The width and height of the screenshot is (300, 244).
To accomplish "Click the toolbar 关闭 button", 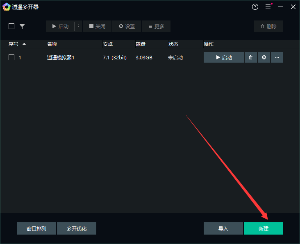I will [97, 26].
